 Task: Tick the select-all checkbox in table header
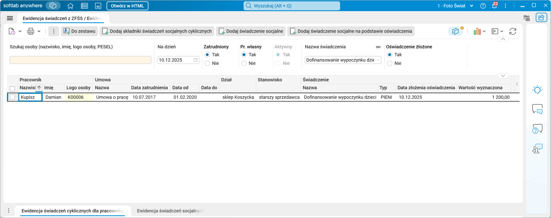tap(12, 89)
